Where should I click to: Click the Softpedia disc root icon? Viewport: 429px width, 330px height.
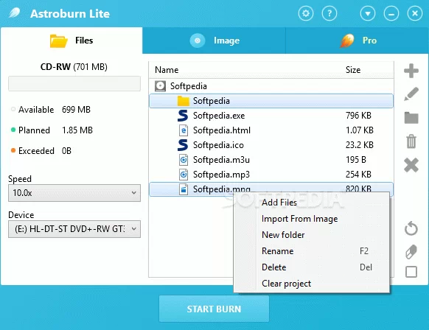click(160, 86)
